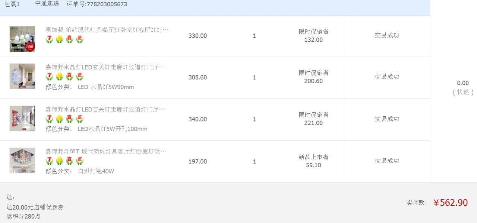Viewport: 477px width, 223px height.
Task: Click the 中通速递 courier name
Action: click(x=47, y=4)
